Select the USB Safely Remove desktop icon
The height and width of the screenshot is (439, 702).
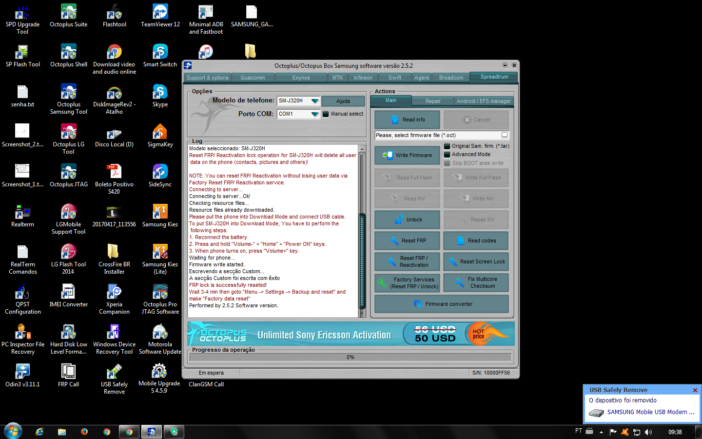115,379
